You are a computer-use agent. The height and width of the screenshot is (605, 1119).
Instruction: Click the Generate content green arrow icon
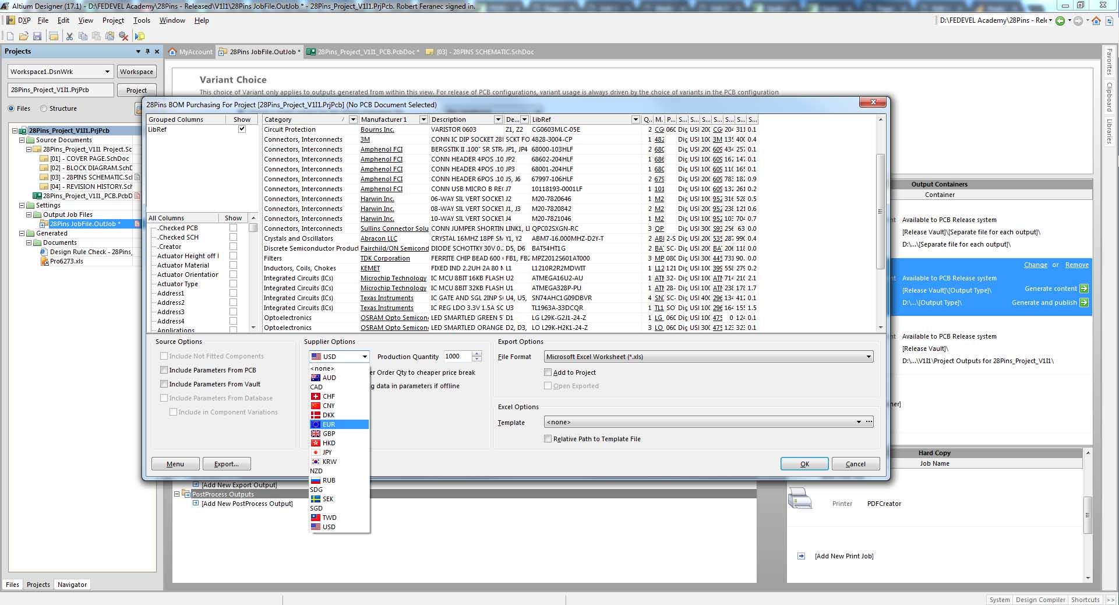tap(1083, 289)
